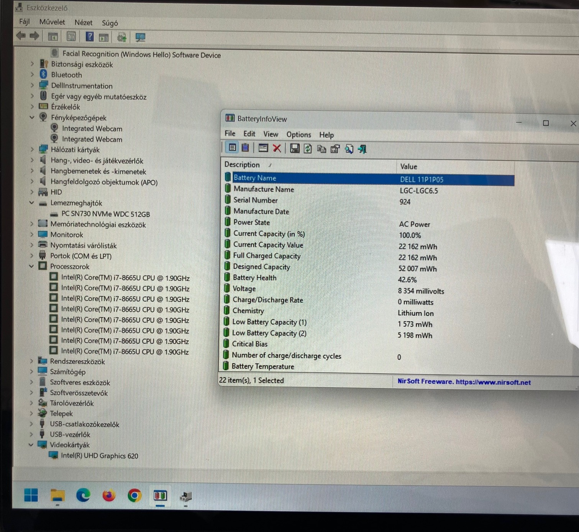Select Number of charge/discharge cycles row

[368, 356]
